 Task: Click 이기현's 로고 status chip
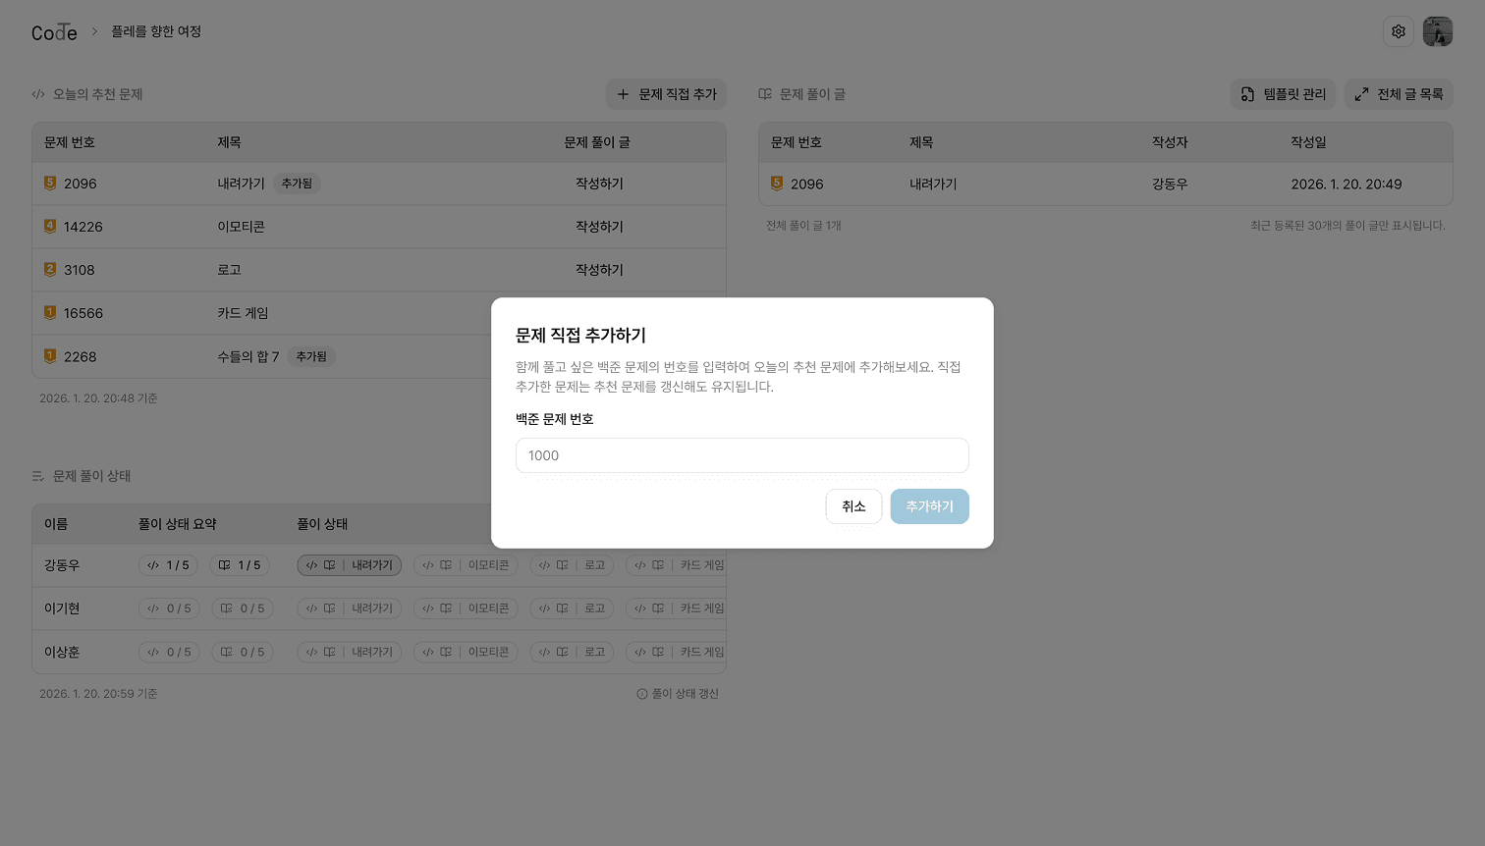point(572,608)
